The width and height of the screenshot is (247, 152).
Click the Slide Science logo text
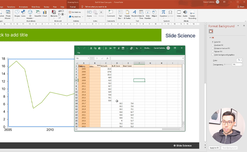coord(180,36)
